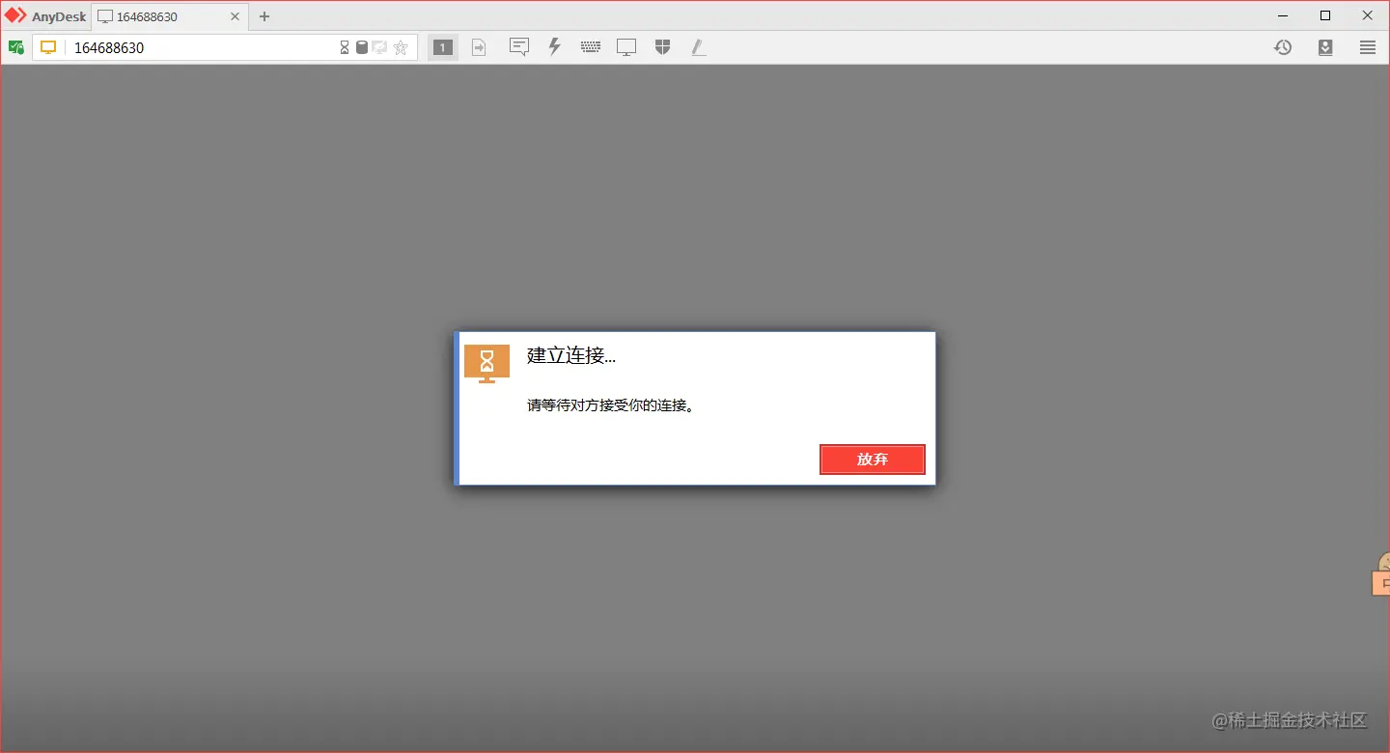Select the whiteboard pen tool
The image size is (1390, 753).
tap(698, 46)
